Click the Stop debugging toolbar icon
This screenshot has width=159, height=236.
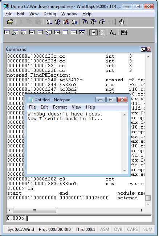(x=66, y=22)
